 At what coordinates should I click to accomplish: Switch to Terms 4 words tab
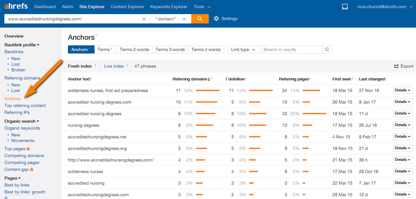point(206,49)
